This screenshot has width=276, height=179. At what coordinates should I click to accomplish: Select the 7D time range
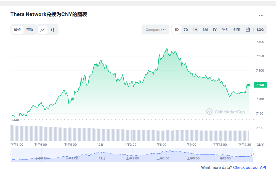tap(186, 30)
